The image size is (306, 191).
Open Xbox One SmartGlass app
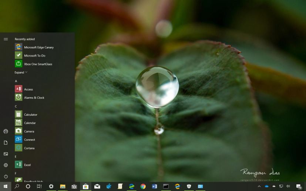(38, 64)
